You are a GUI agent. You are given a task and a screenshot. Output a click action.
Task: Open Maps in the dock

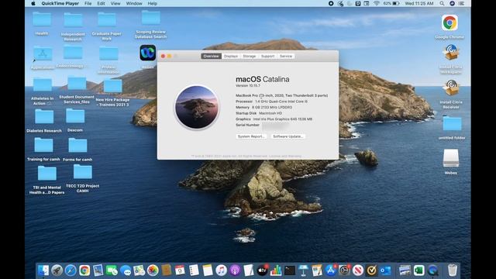pyautogui.click(x=139, y=270)
